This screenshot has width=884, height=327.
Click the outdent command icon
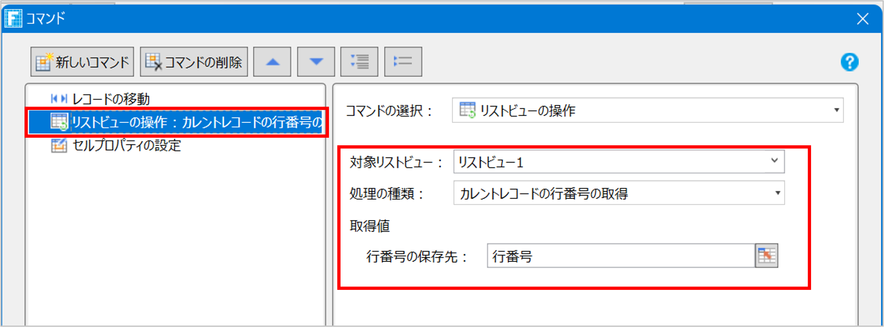(403, 62)
